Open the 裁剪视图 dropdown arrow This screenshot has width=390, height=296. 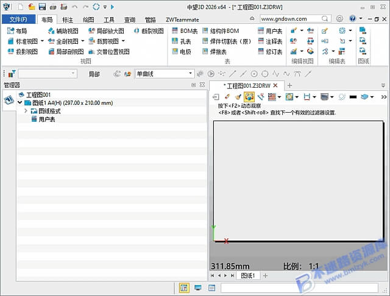point(123,41)
